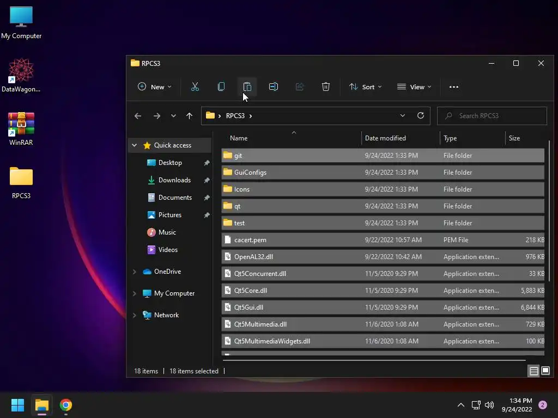
Task: Click the Paste clipboard icon
Action: pos(247,87)
